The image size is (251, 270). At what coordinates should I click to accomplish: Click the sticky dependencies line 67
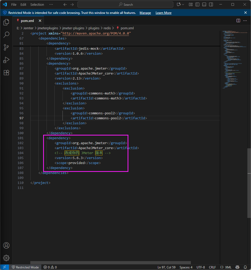tap(53, 38)
